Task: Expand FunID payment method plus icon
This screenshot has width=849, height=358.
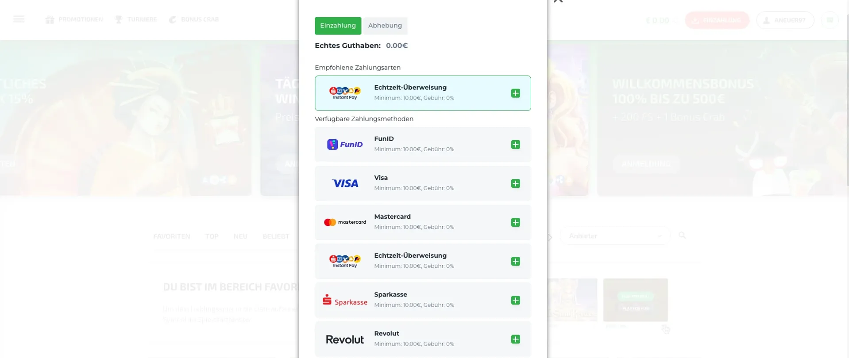Action: [x=515, y=145]
